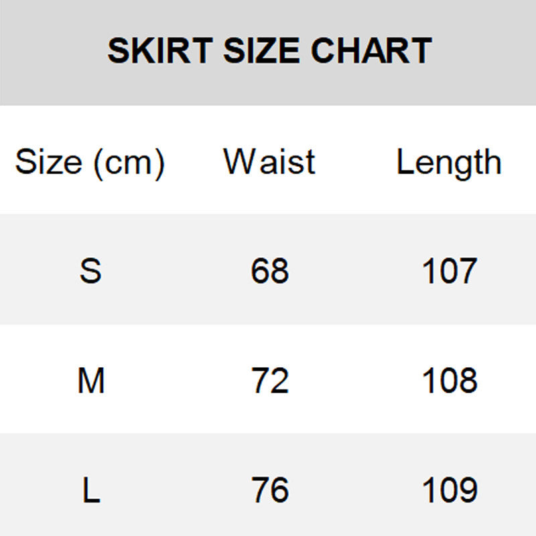Choose the M size label
536x536 pixels.
point(90,381)
